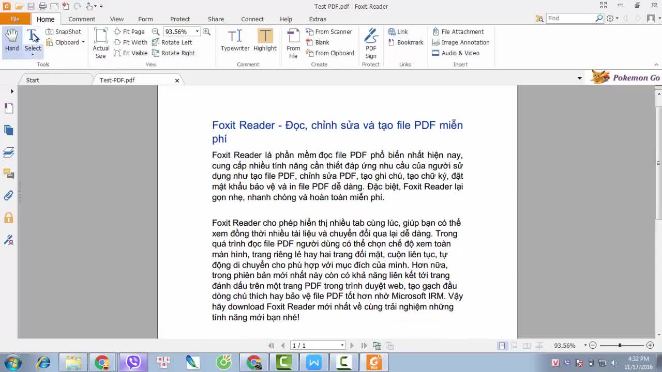Switch to the Share ribbon tab
Screen dimensions: 662x372
[216, 19]
